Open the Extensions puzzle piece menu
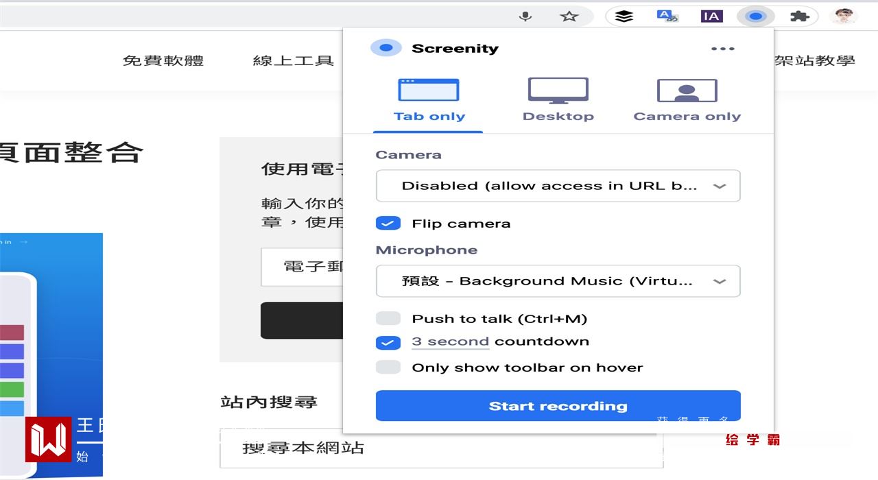This screenshot has width=878, height=480. point(799,16)
